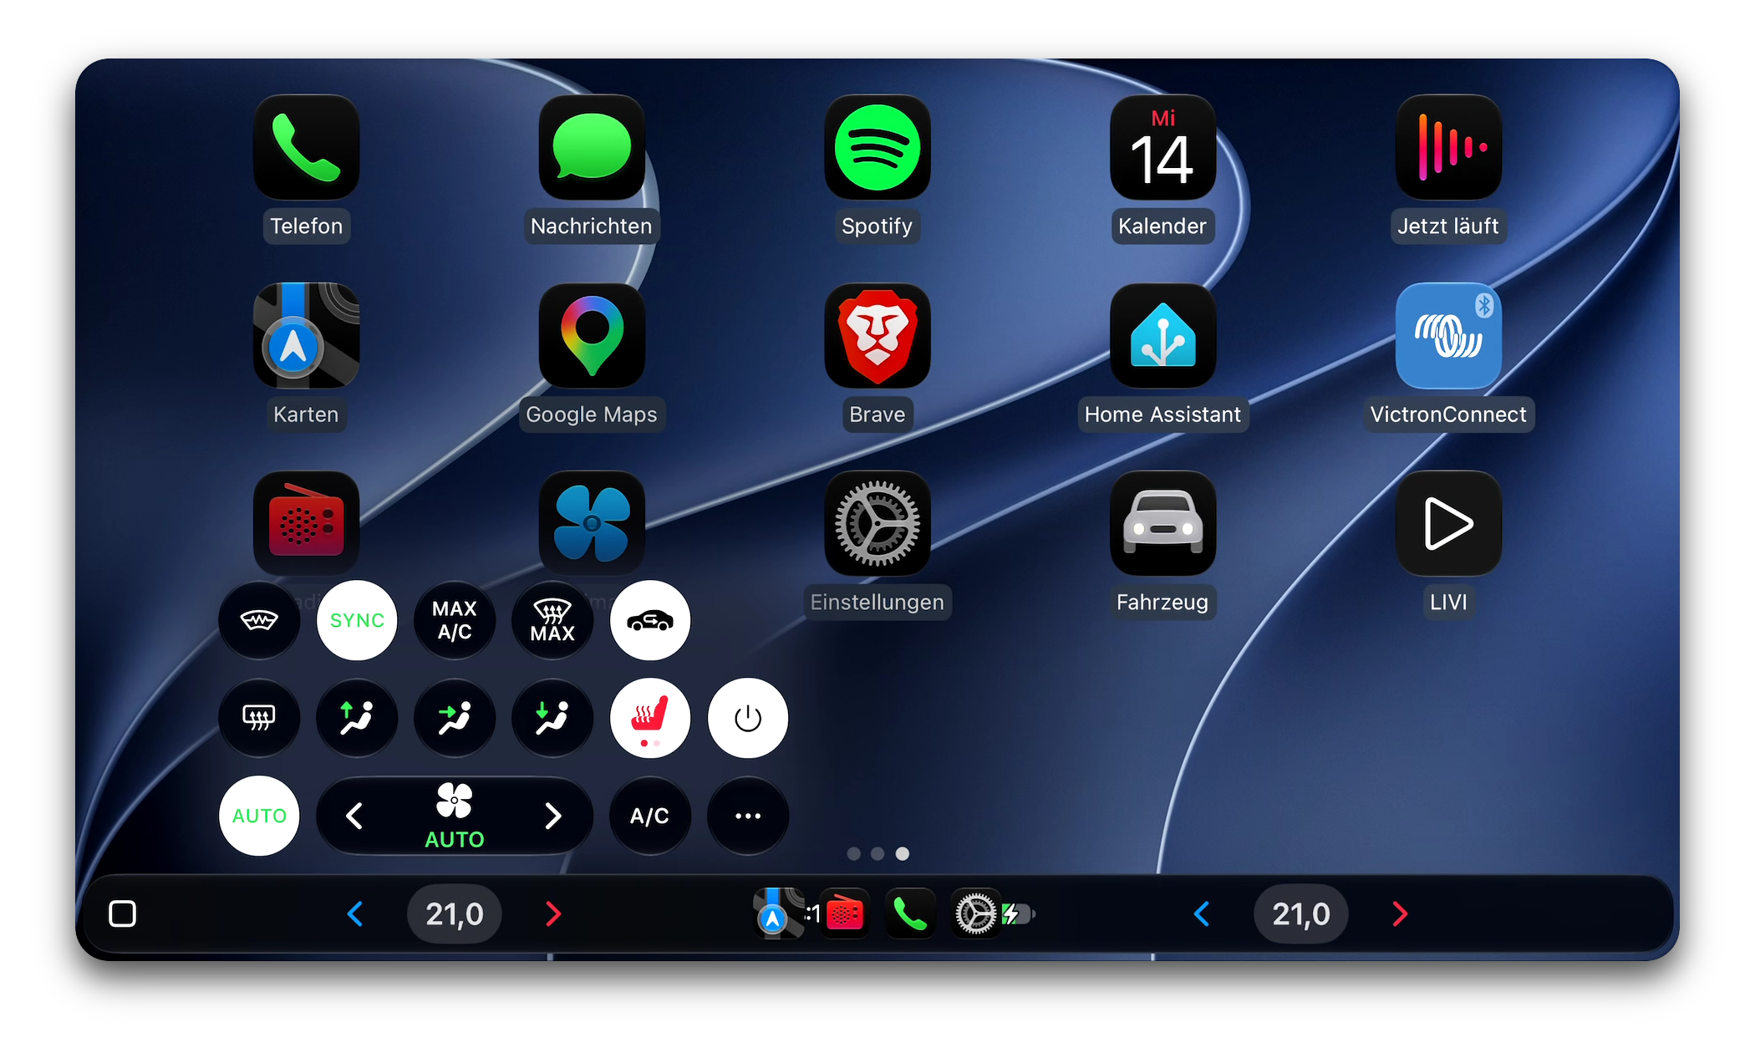
Task: Tap the battery charging indicator in the dock
Action: [1020, 914]
